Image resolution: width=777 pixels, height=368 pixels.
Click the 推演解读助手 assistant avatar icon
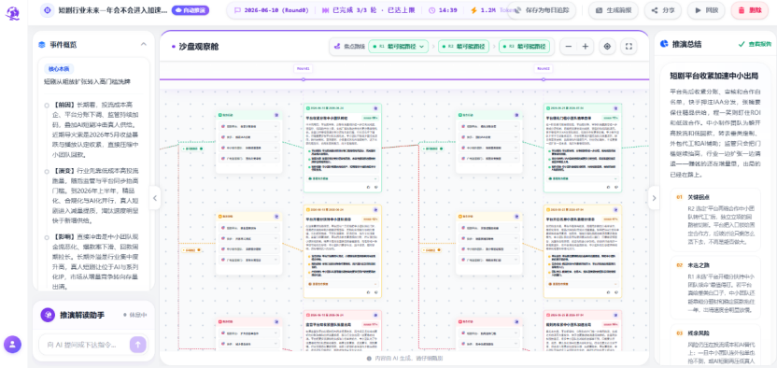tap(48, 315)
